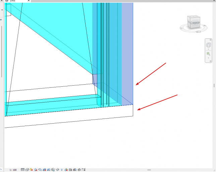Toggle the Analytical Model visibility icon
Screen dimensions: 216x172
click(75, 170)
